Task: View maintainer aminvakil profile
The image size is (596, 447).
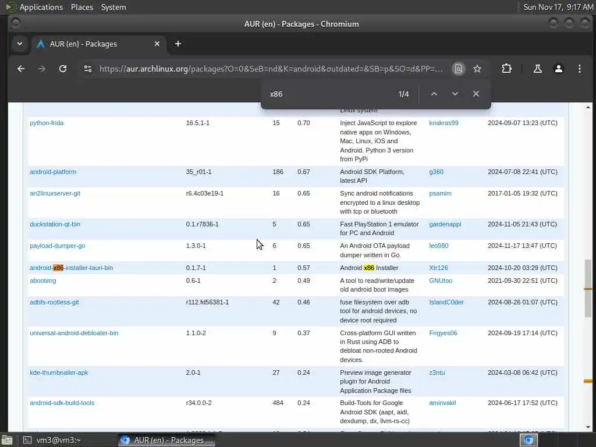Action: (442, 403)
